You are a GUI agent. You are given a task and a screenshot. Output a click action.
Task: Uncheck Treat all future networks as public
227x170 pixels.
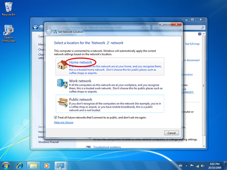tap(55, 117)
